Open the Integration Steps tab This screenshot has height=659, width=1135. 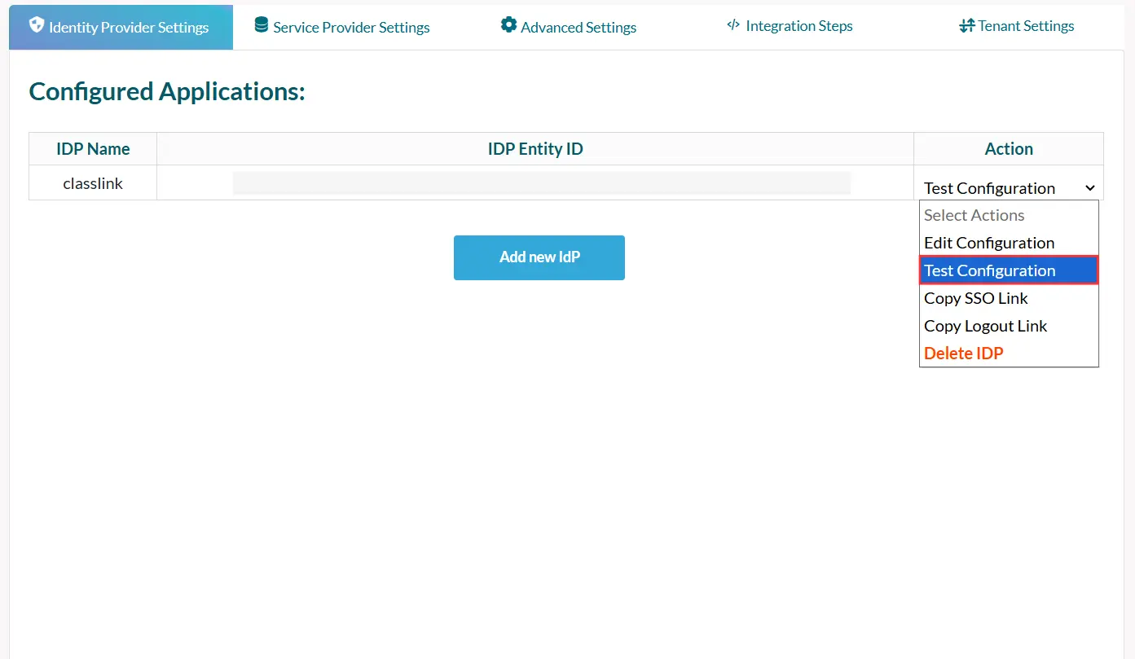tap(789, 25)
